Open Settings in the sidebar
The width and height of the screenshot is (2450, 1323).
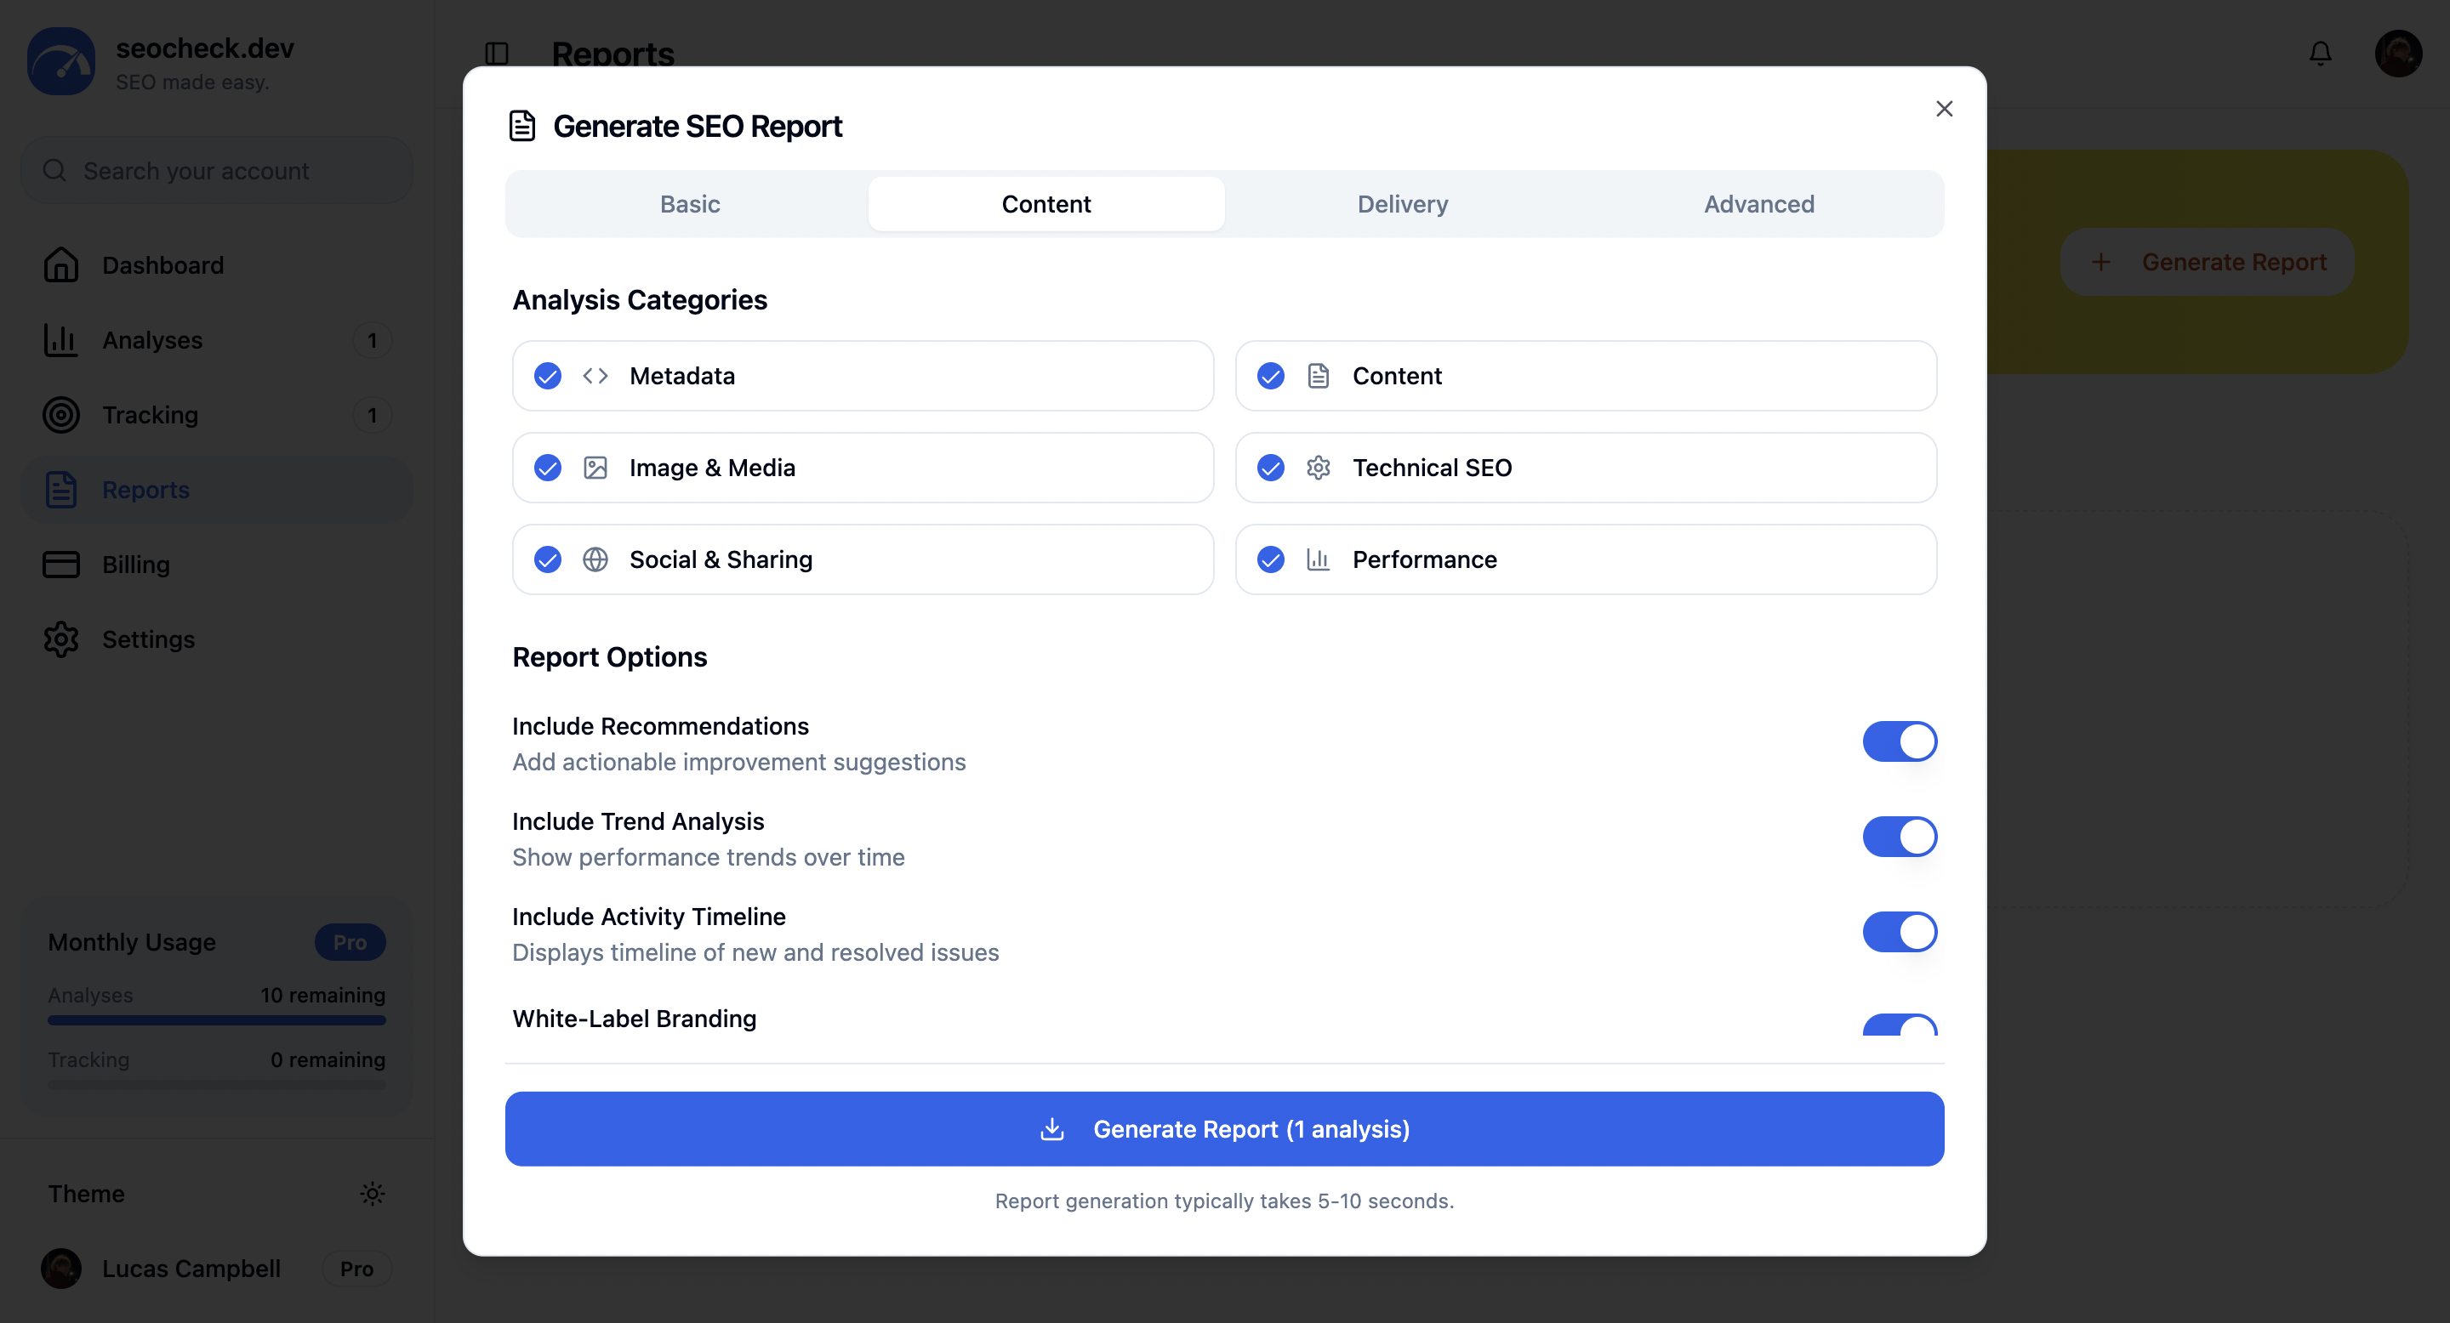217,639
